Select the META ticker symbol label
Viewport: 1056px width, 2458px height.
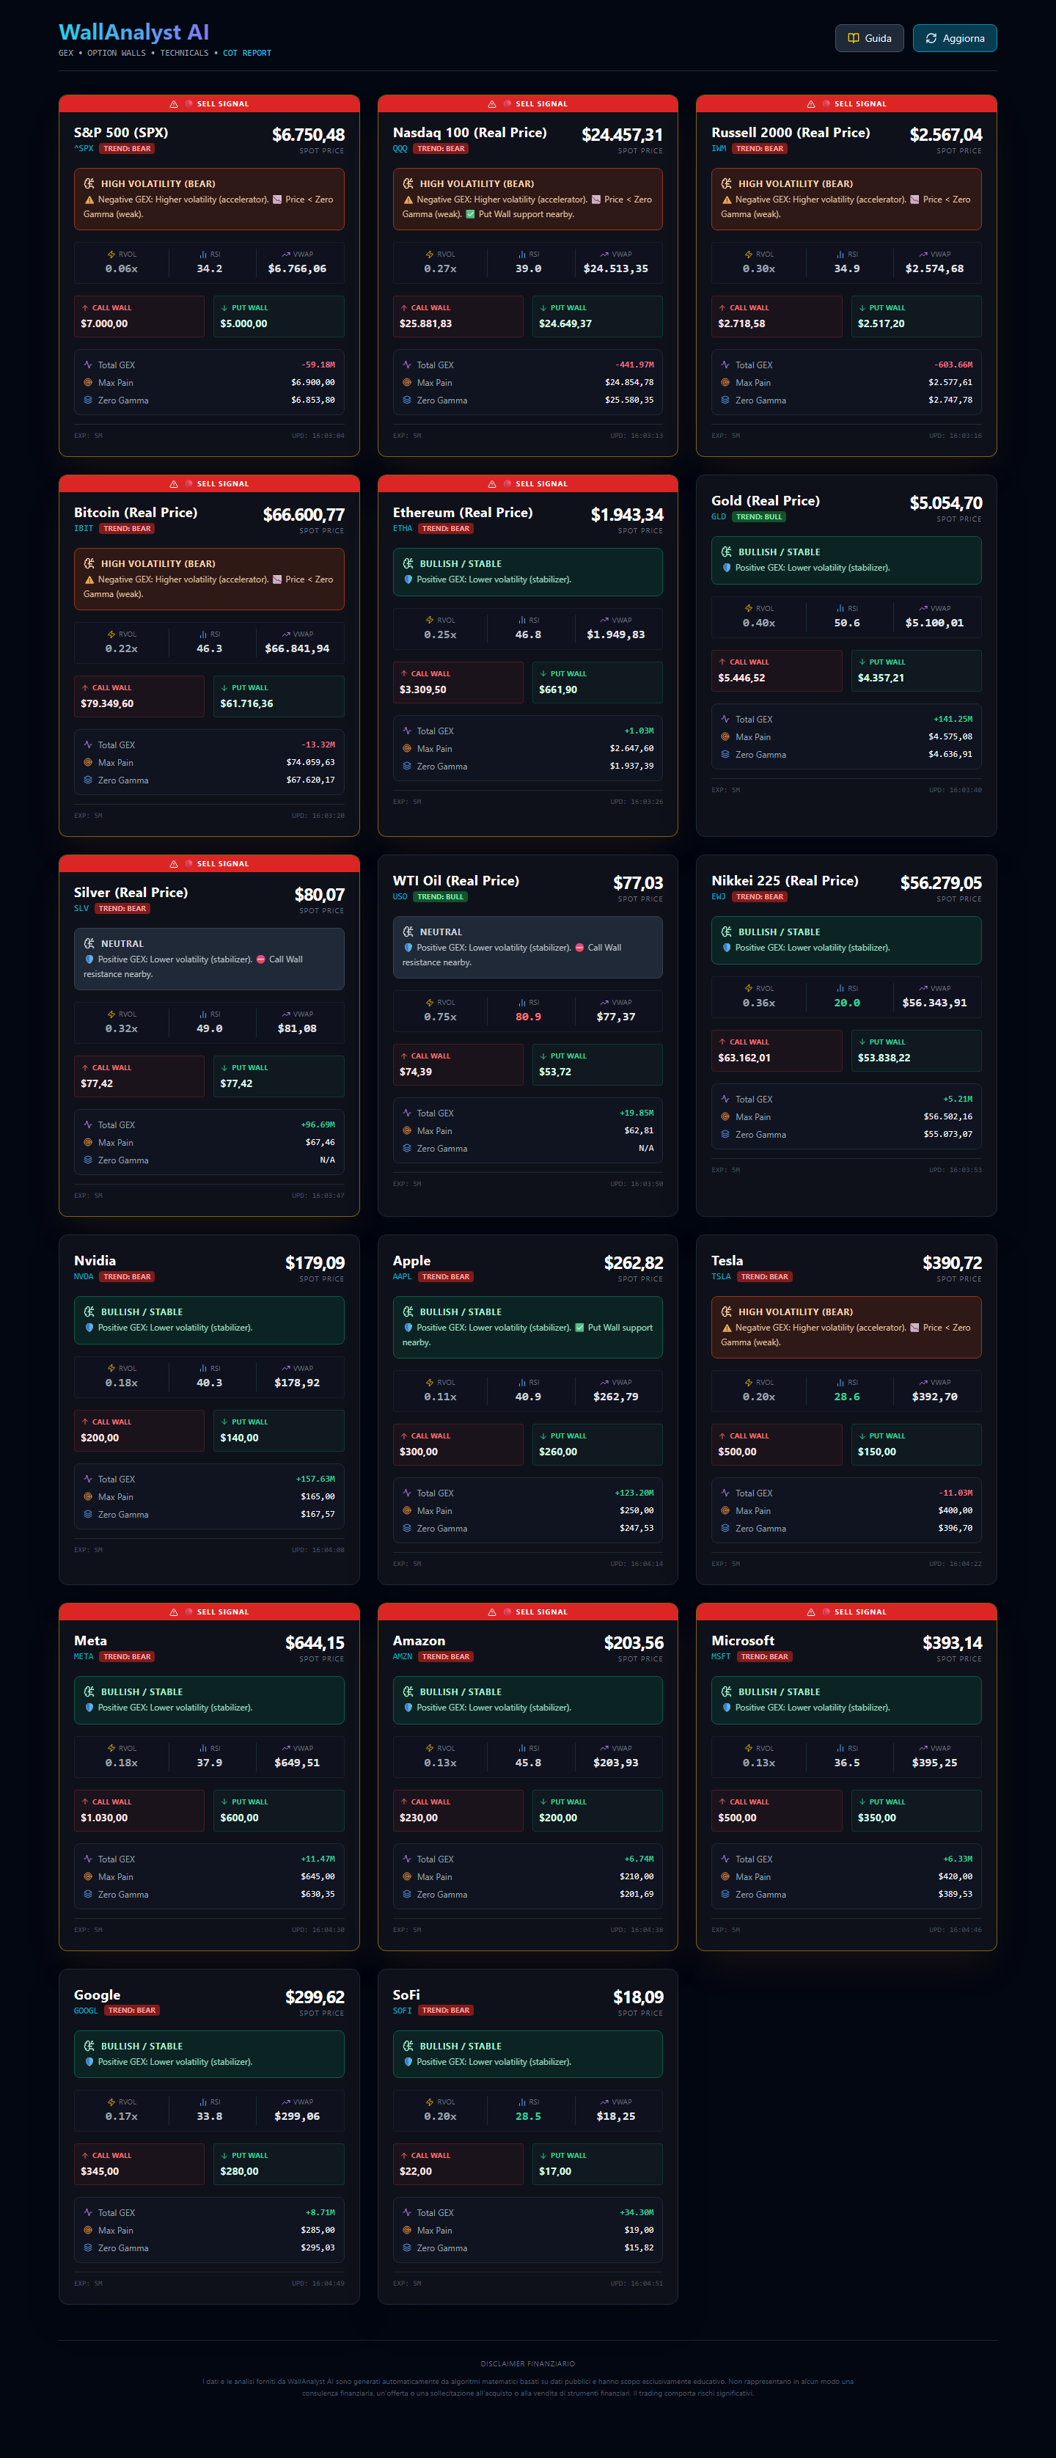tap(84, 1656)
